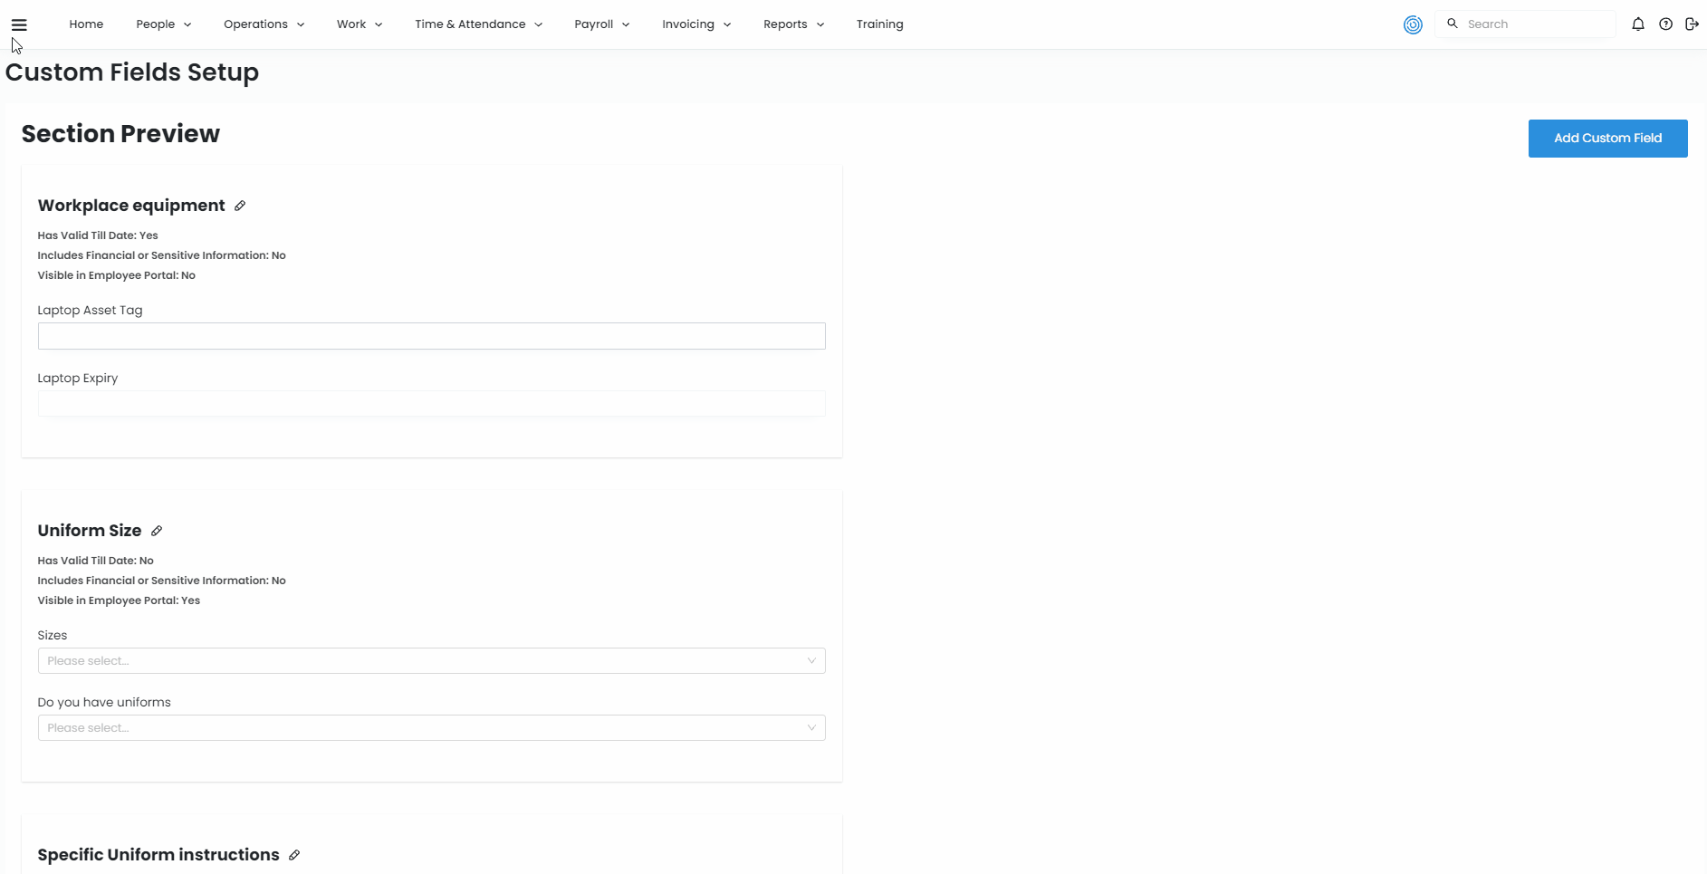Screen dimensions: 1707x874
Task: Expand the Sizes dropdown
Action: pos(431,661)
